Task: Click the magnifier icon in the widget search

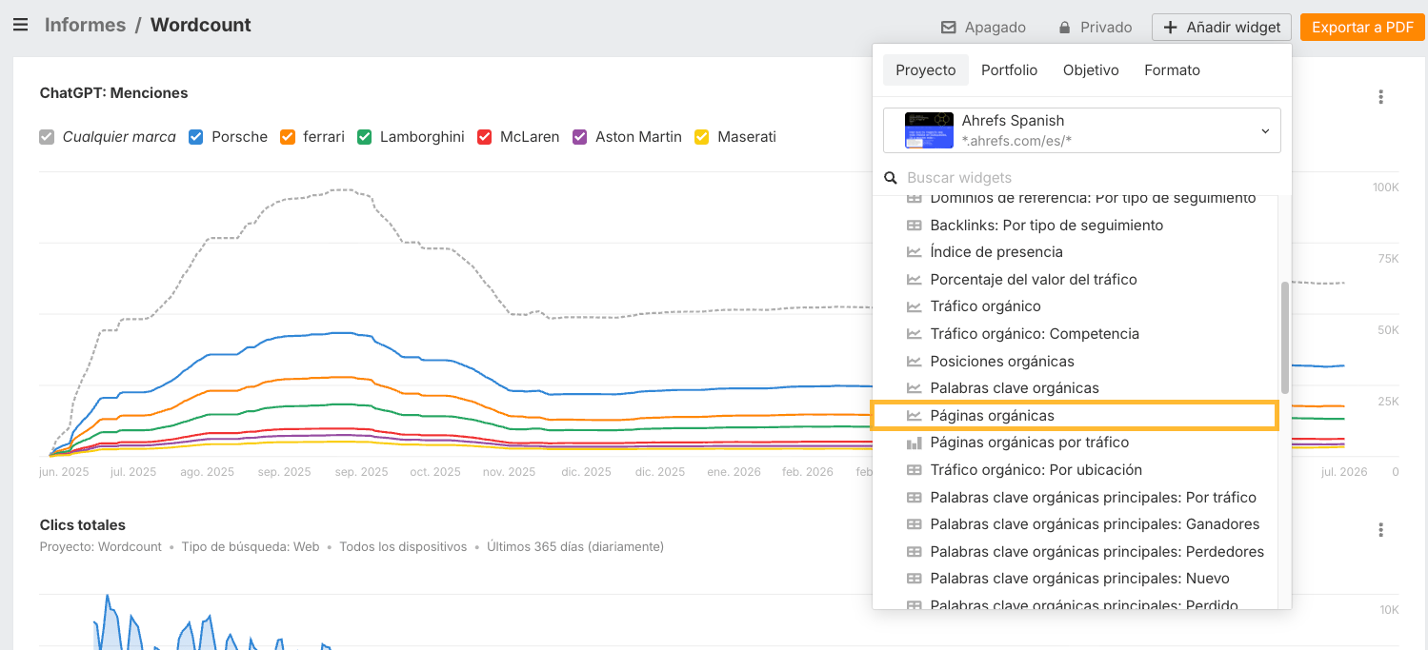Action: coord(891,178)
